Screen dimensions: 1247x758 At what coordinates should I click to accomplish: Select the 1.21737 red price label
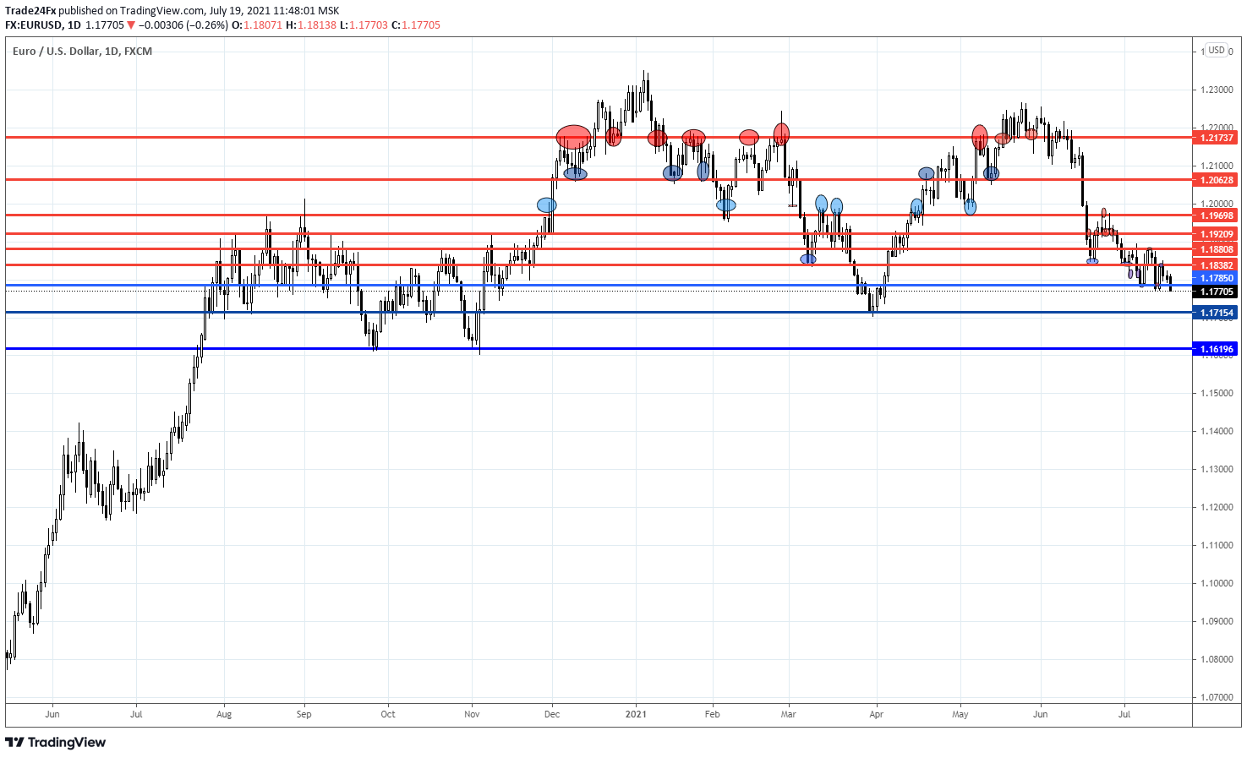[1216, 138]
